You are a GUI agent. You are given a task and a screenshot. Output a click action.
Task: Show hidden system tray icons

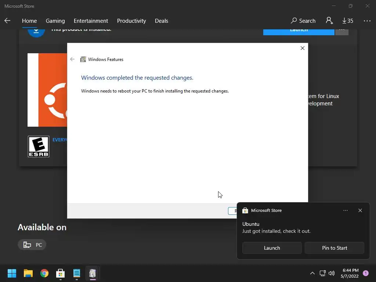point(312,273)
